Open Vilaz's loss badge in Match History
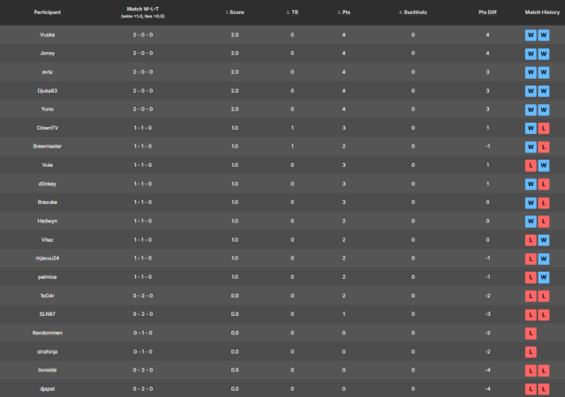 click(x=531, y=239)
